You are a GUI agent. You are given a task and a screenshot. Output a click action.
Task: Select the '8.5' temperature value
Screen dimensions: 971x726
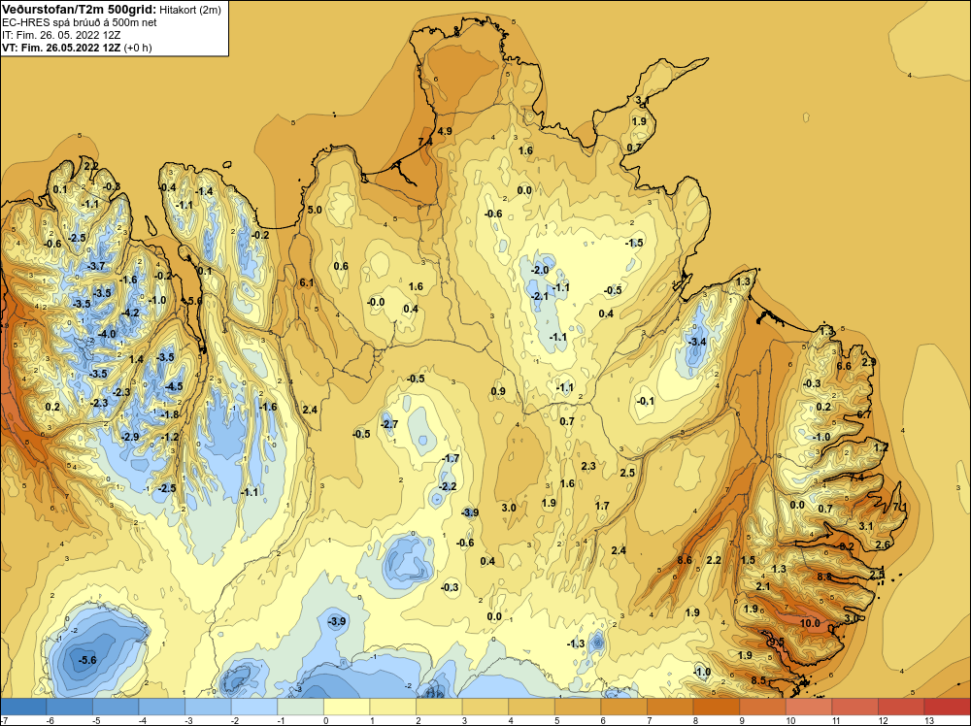[758, 680]
